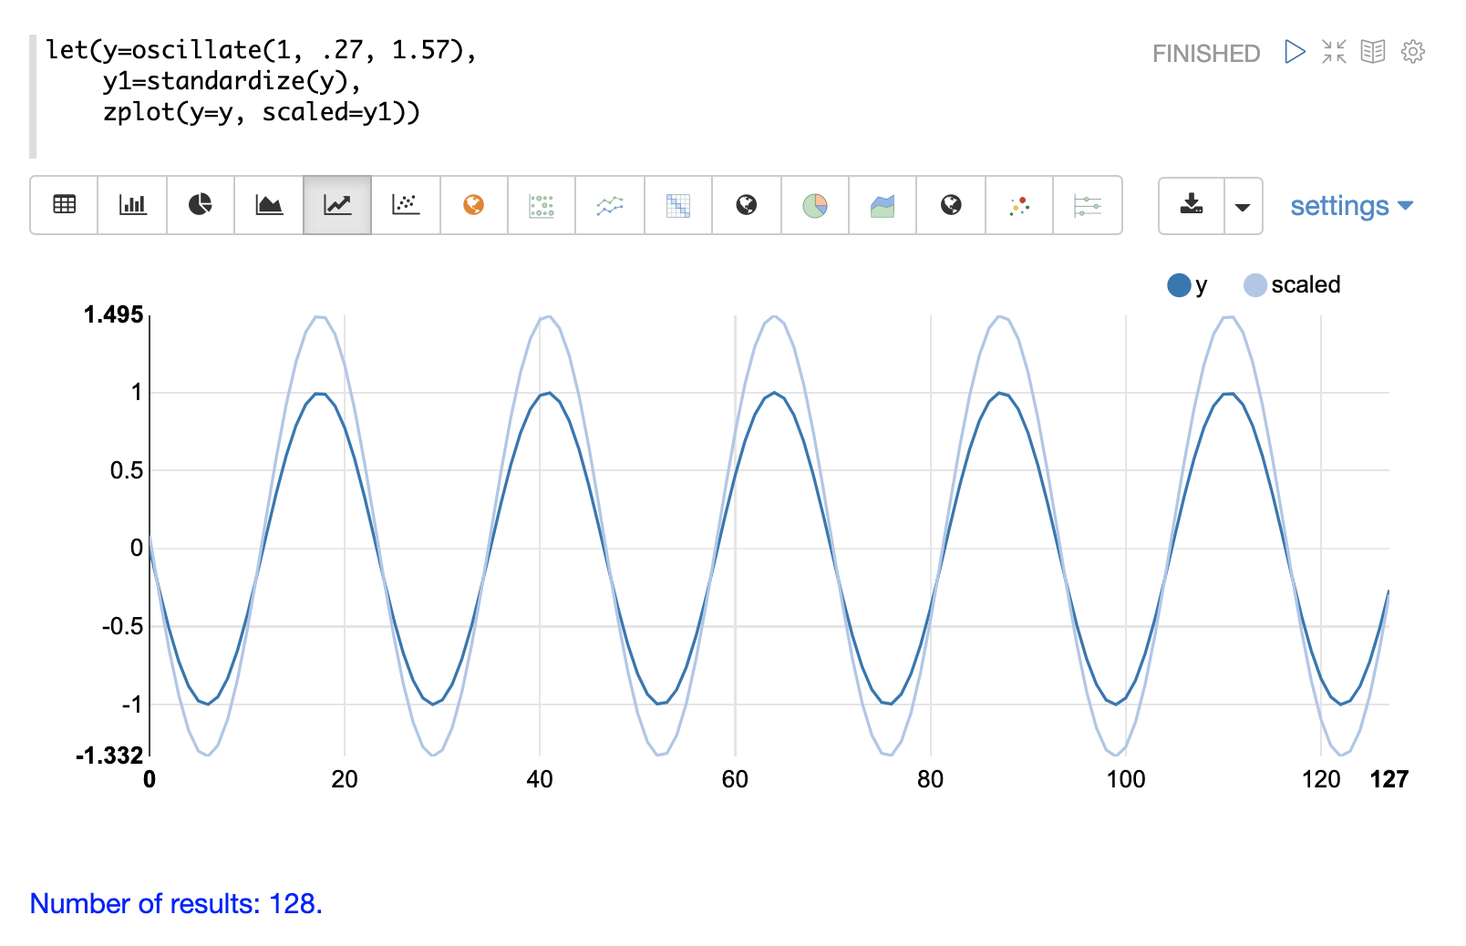Select the multicolor pie chart visualization
This screenshot has height=946, width=1466.
click(814, 205)
